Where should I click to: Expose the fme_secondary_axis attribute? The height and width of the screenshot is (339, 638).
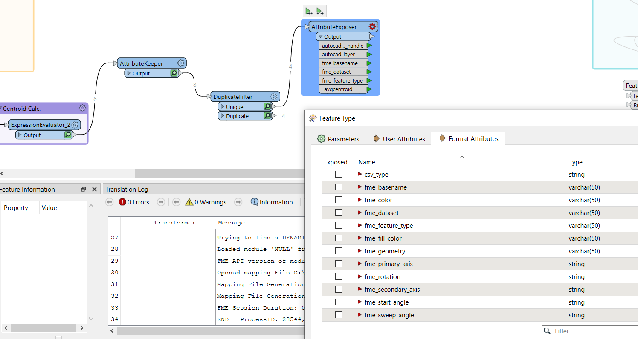click(339, 289)
